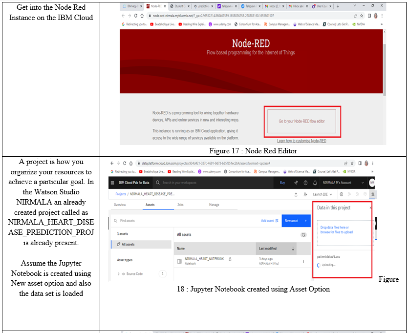
Task: Click the Add asset link
Action: [270, 221]
